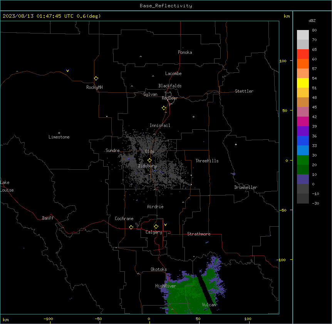Click the Drumheller label
The image size is (332, 324).
[246, 187]
